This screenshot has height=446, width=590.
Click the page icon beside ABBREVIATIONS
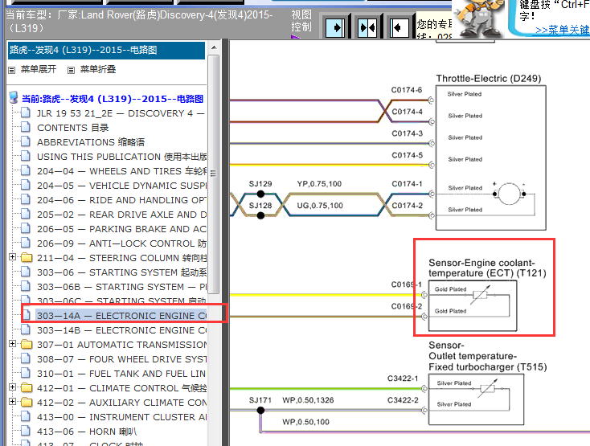coord(26,141)
